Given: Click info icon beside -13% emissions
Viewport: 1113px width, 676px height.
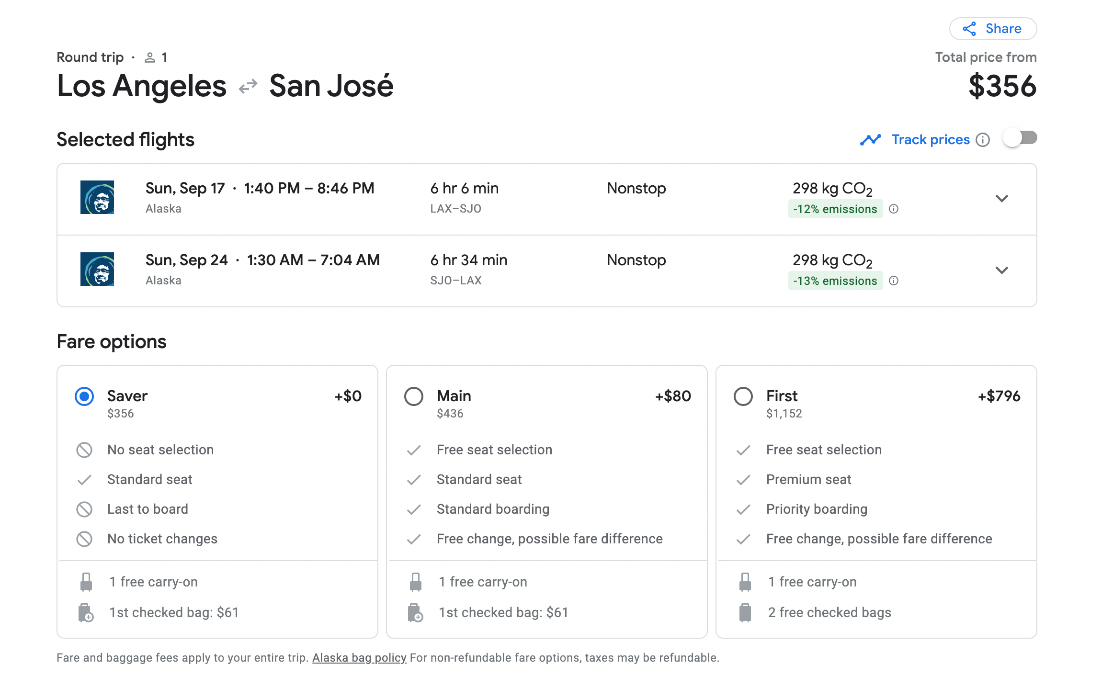Looking at the screenshot, I should coord(894,281).
